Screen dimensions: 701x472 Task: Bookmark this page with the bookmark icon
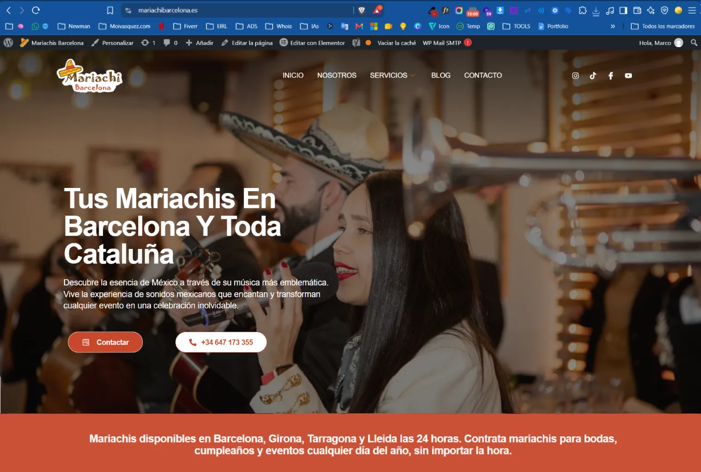[x=110, y=10]
